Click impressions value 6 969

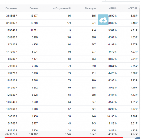35,37
